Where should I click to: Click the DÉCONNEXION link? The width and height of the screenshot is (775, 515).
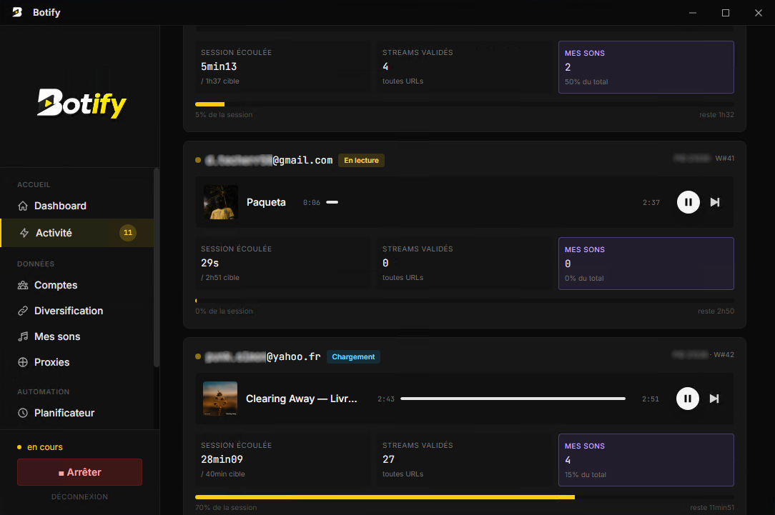79,496
